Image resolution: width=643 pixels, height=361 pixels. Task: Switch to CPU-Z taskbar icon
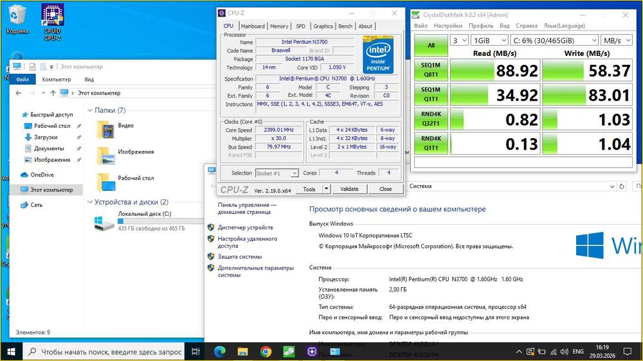tap(312, 351)
